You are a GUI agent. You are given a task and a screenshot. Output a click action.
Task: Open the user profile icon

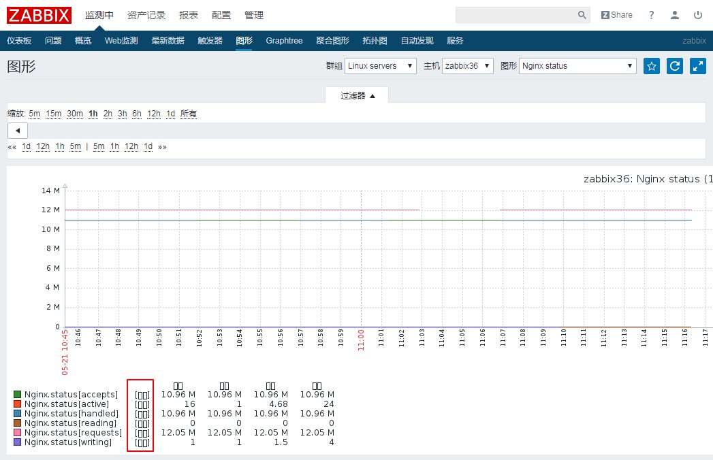pos(675,15)
